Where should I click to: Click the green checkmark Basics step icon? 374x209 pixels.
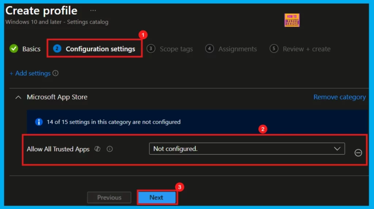coord(14,49)
